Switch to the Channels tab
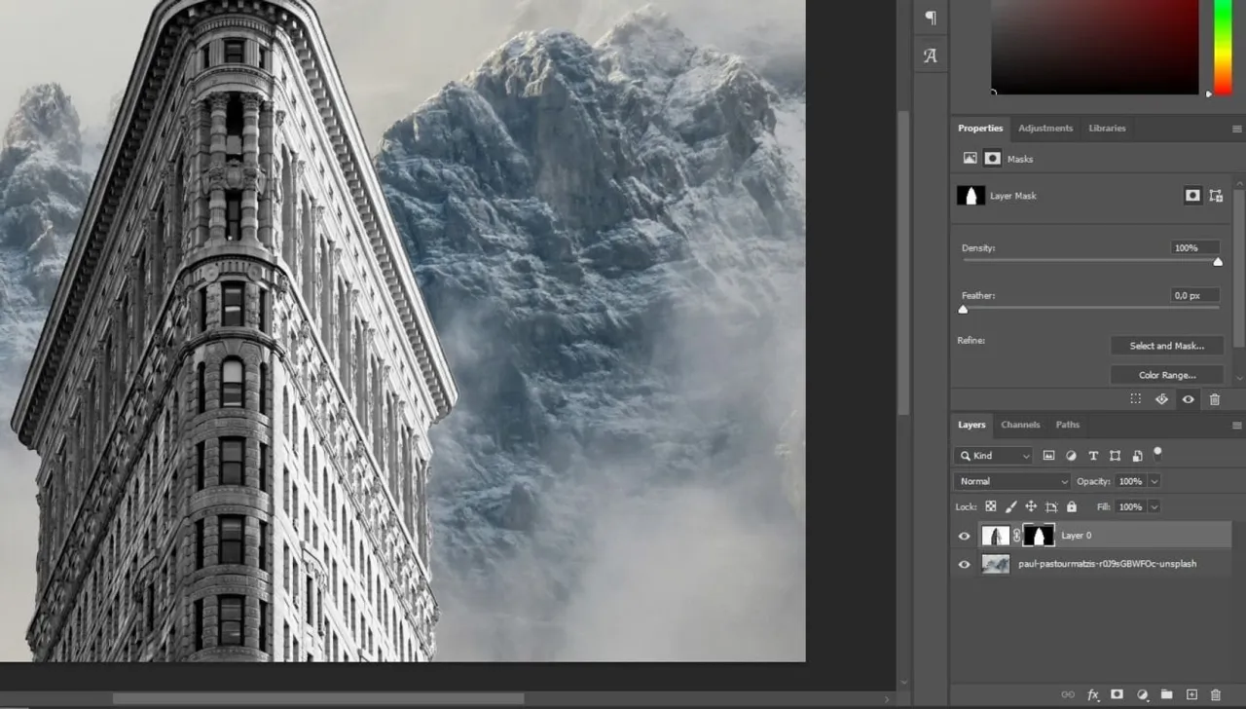1246x709 pixels. [1020, 425]
